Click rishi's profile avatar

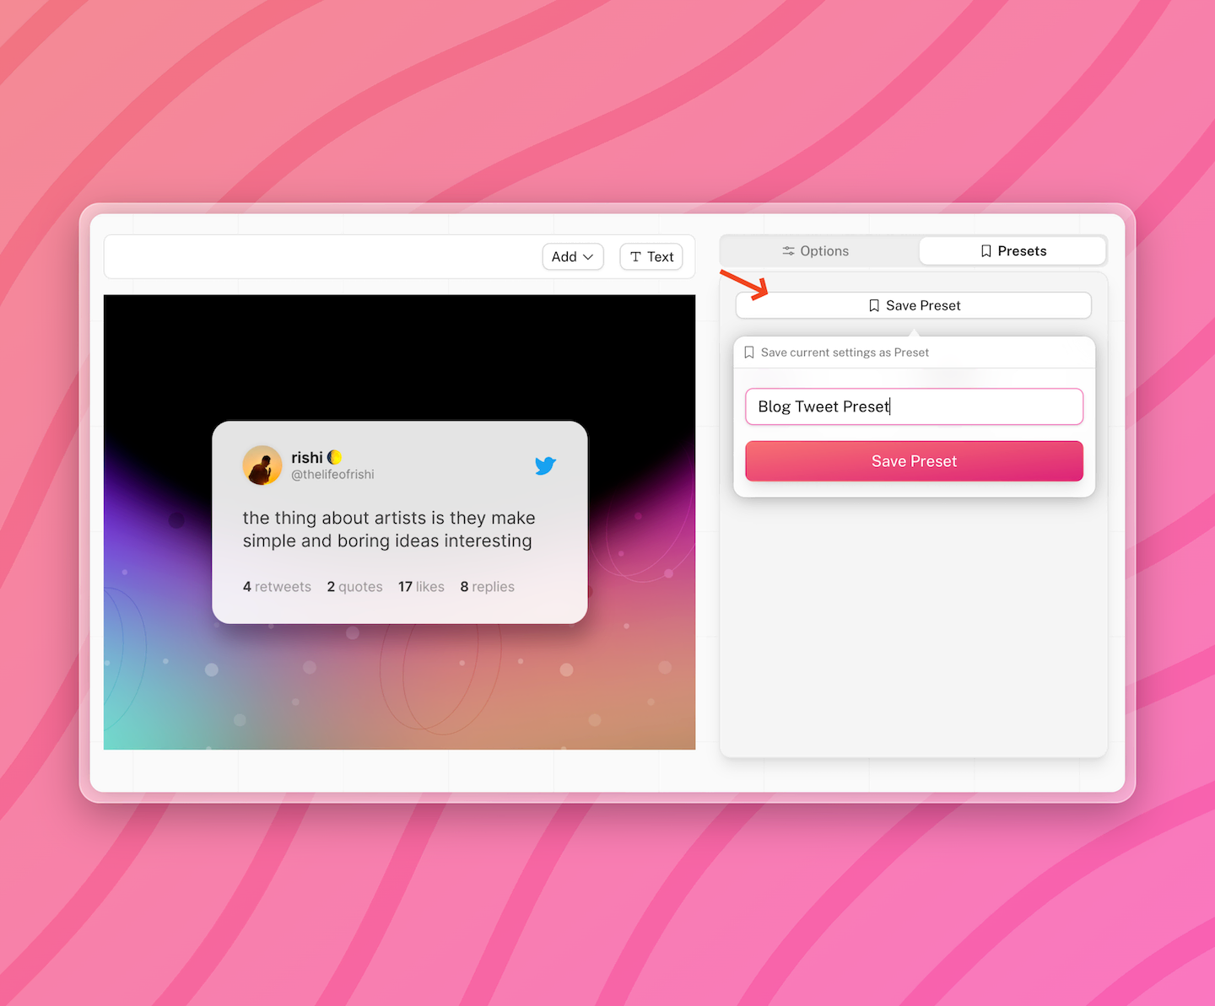[262, 465]
